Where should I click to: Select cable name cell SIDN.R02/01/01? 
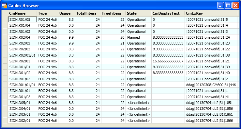point(23,55)
